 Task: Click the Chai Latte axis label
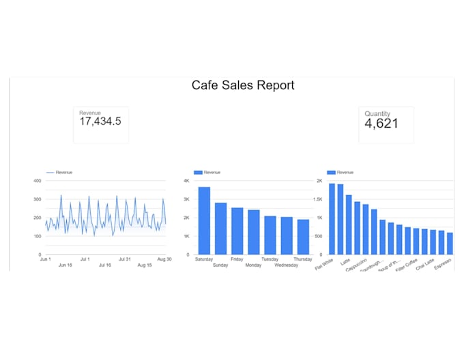coord(425,264)
